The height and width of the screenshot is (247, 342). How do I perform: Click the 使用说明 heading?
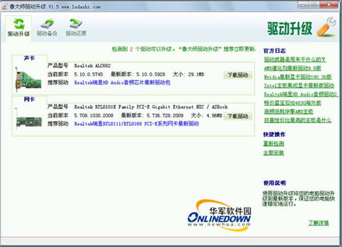[275, 183]
